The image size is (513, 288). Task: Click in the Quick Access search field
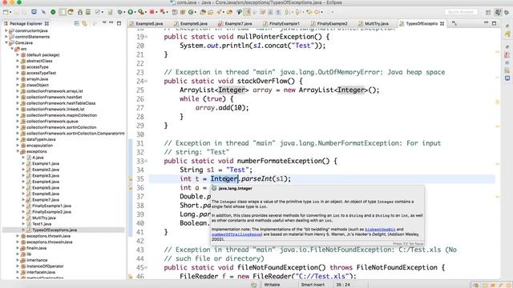coord(461,12)
